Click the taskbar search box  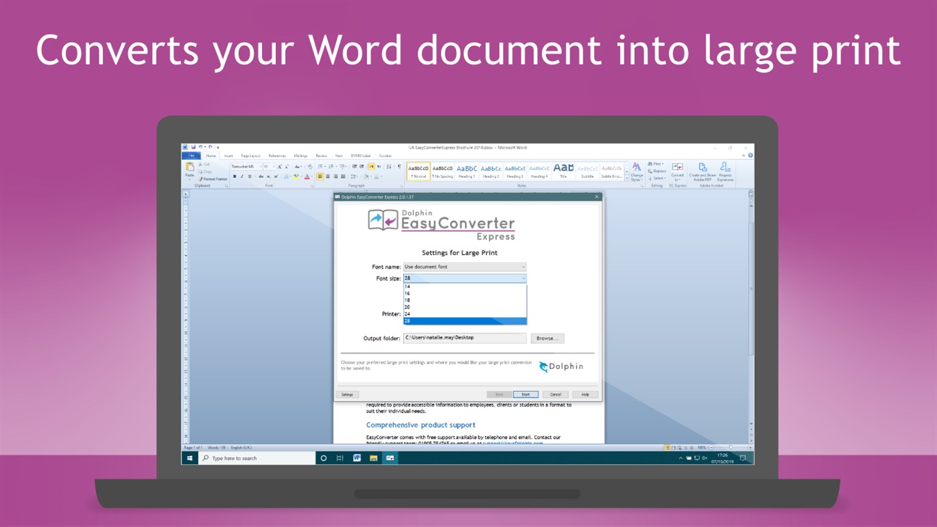coord(257,458)
